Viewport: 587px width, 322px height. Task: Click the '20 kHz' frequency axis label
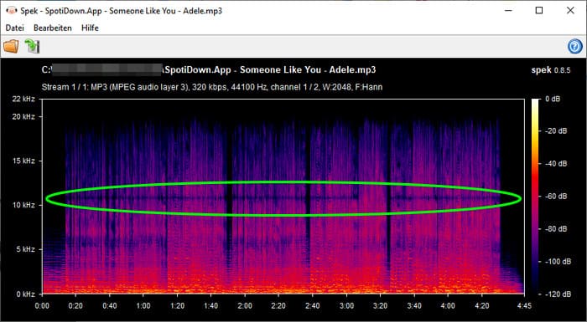[x=23, y=116]
